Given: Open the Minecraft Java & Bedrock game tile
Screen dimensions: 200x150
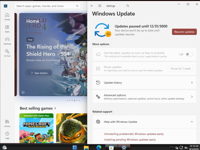Looking at the screenshot, I should click(36, 128).
